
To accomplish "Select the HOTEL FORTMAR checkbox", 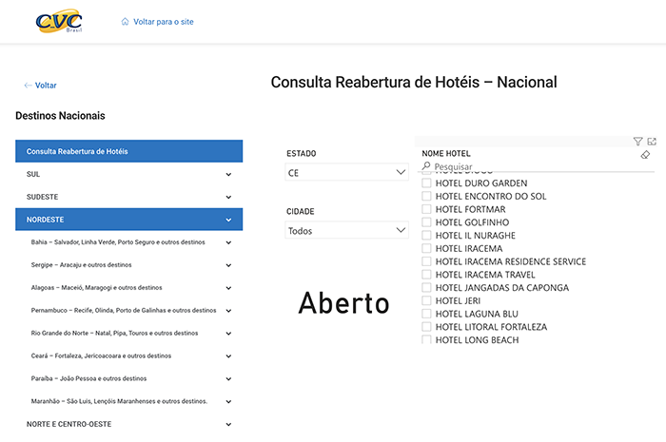I will [426, 209].
